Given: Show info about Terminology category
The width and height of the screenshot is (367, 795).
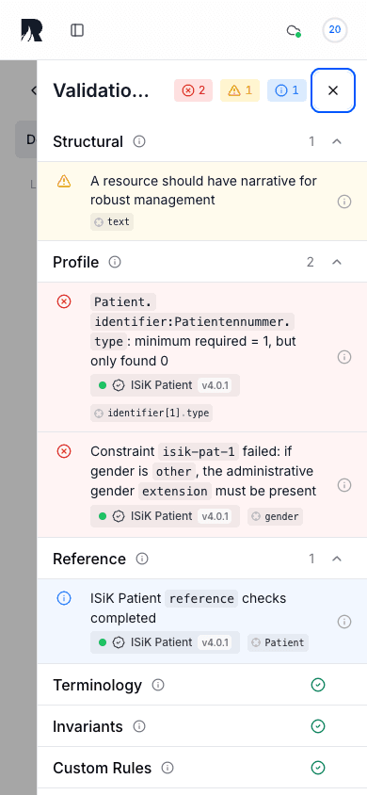Looking at the screenshot, I should pos(158,685).
